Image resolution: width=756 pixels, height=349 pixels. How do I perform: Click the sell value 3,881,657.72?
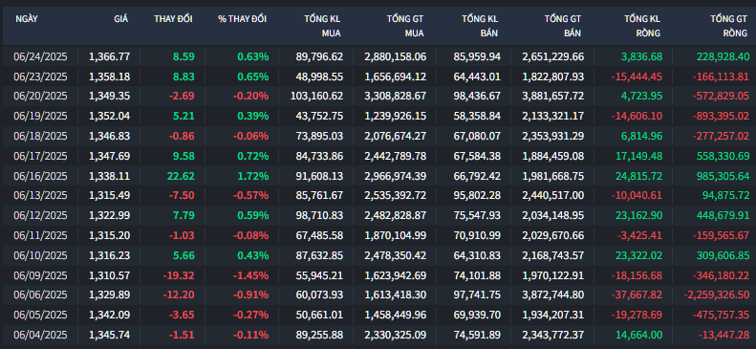(x=553, y=96)
